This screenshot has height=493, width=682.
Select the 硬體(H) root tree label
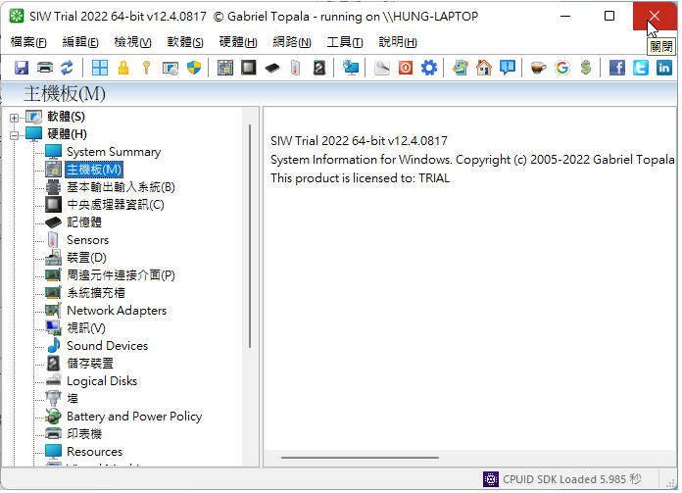[67, 134]
